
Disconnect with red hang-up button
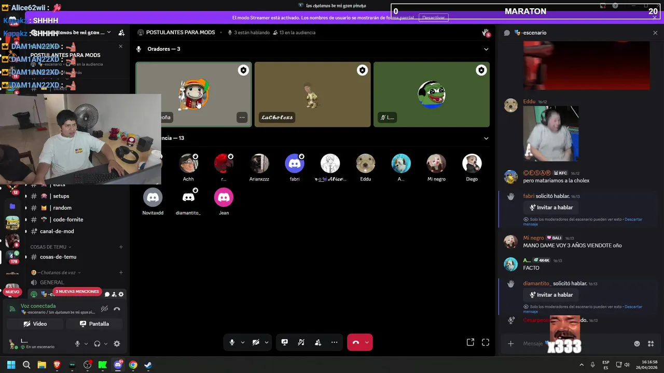pos(355,342)
